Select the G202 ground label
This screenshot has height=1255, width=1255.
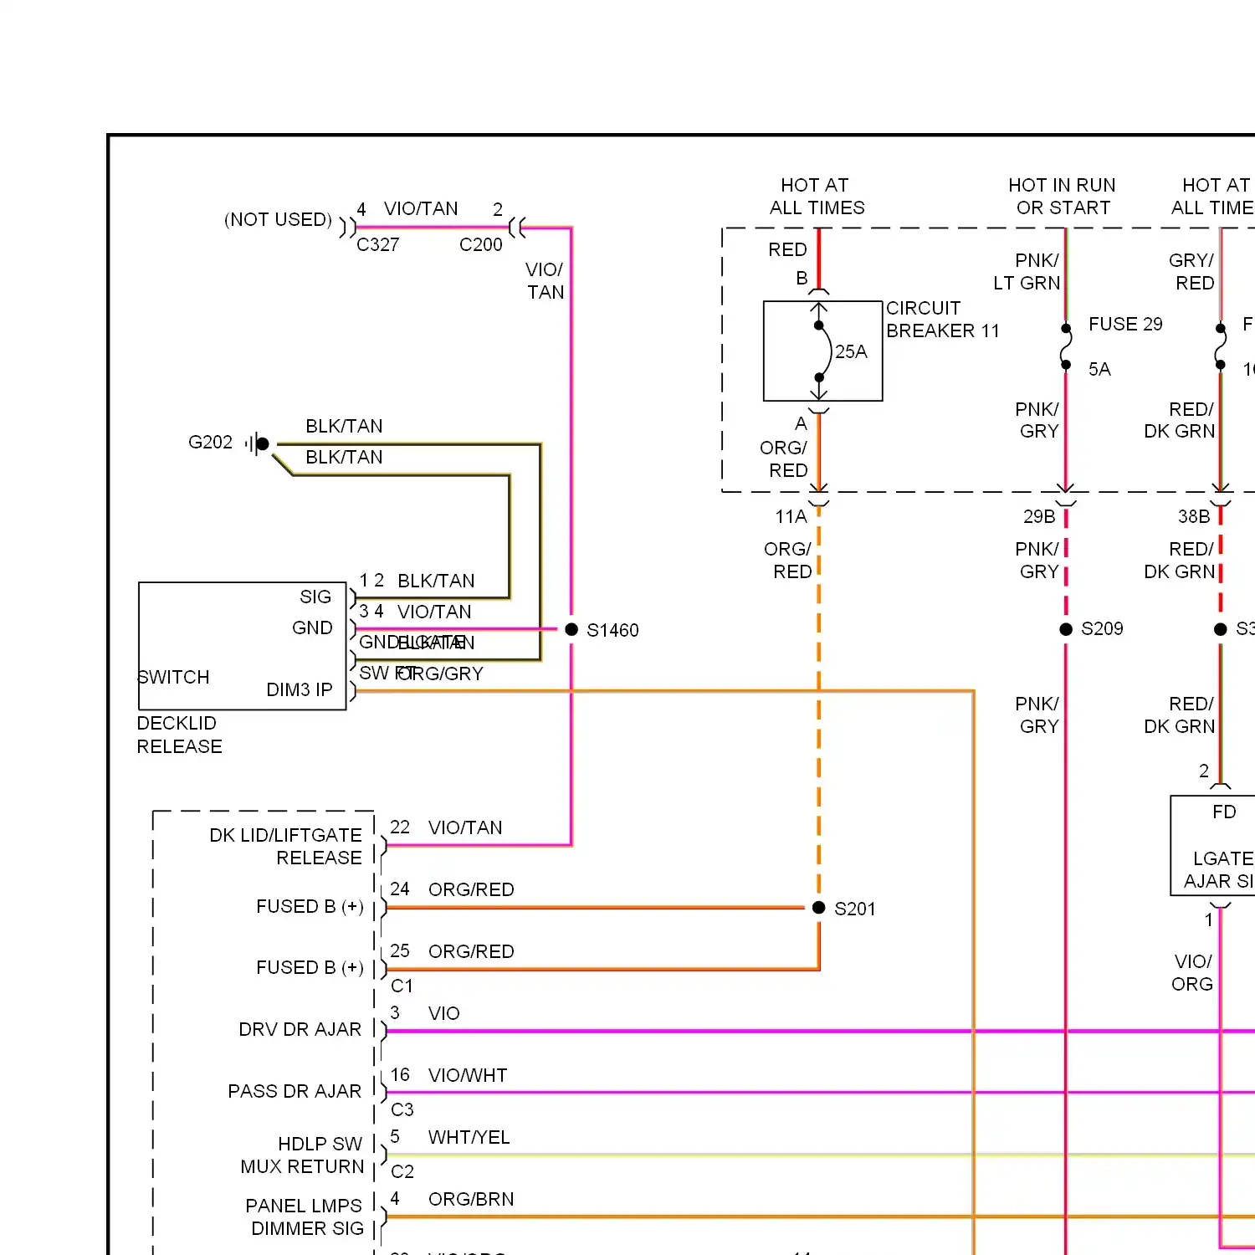[x=210, y=442]
